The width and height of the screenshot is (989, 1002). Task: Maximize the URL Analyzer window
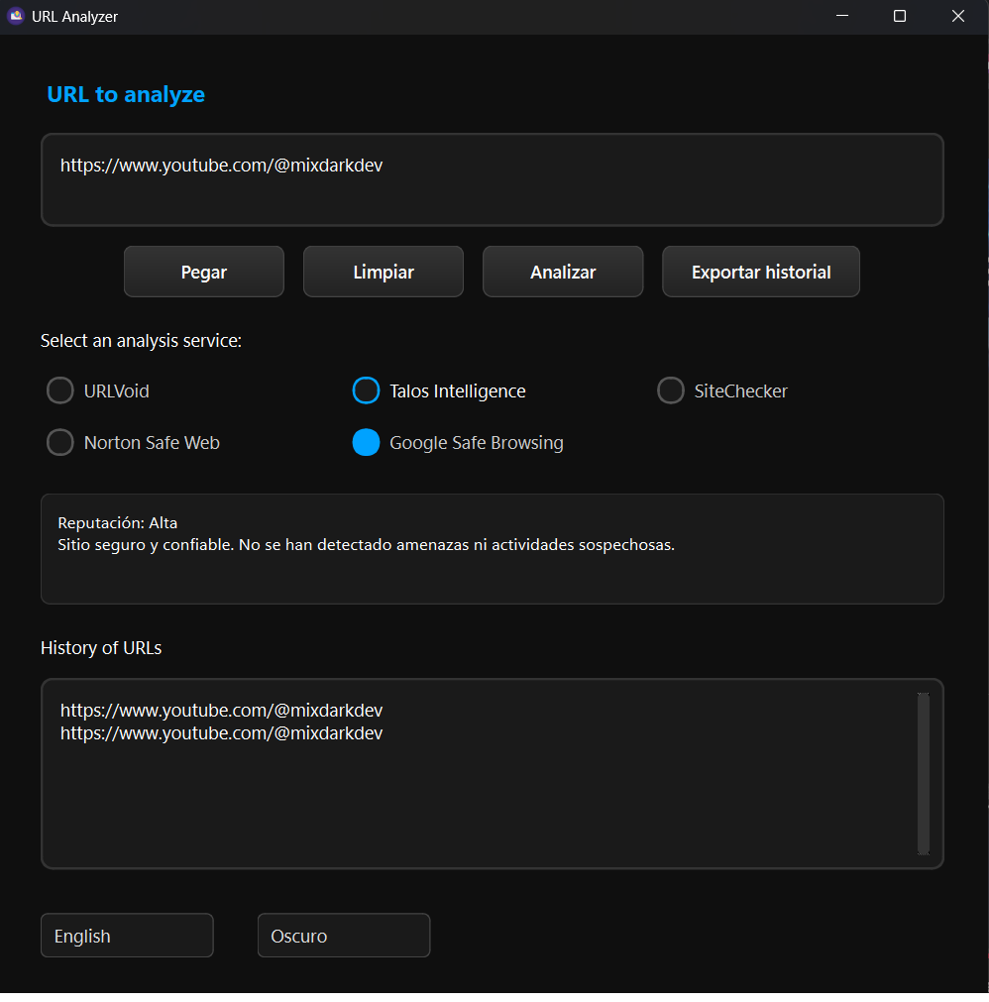pos(900,16)
